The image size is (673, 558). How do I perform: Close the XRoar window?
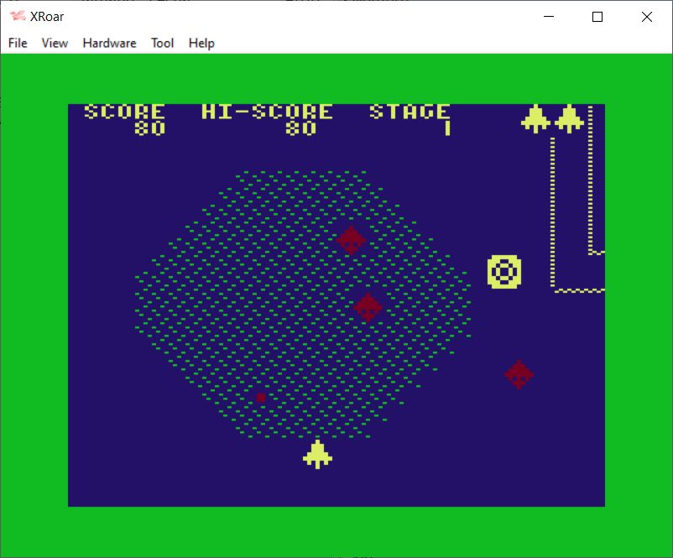[646, 17]
